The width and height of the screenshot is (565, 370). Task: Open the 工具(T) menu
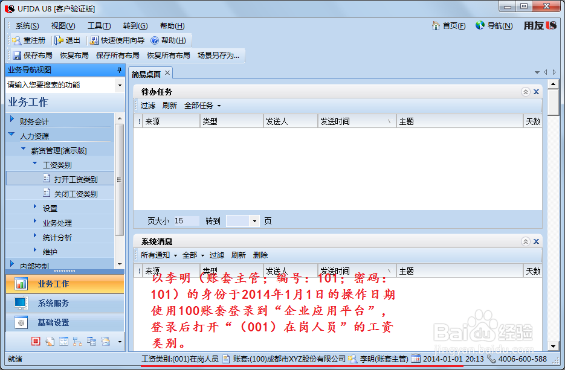click(x=99, y=26)
